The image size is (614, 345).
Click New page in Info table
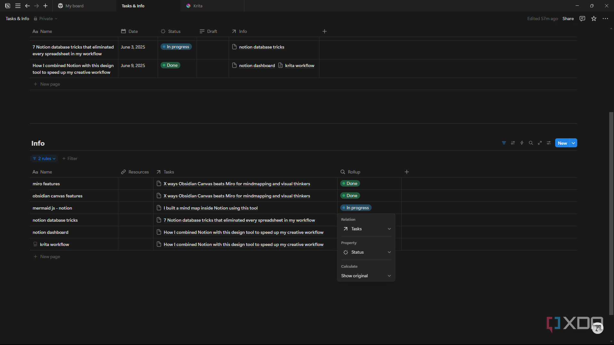pos(47,257)
